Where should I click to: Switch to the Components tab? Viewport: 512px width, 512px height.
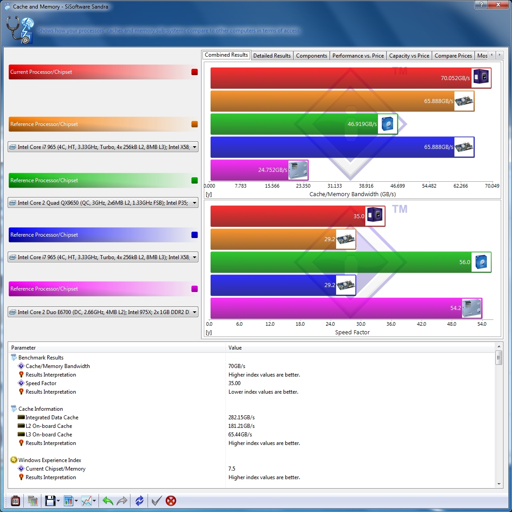(x=311, y=55)
